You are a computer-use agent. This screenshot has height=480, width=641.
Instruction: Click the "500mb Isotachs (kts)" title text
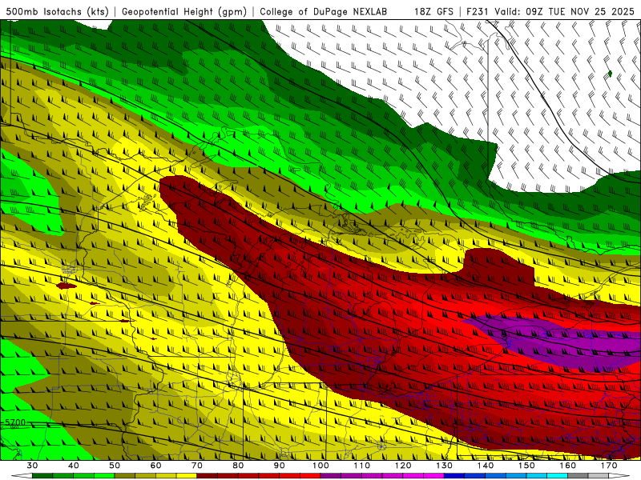pos(57,12)
